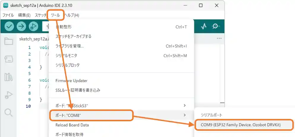Open the Debug panel in the sidebar
The height and width of the screenshot is (137, 295).
(9, 95)
